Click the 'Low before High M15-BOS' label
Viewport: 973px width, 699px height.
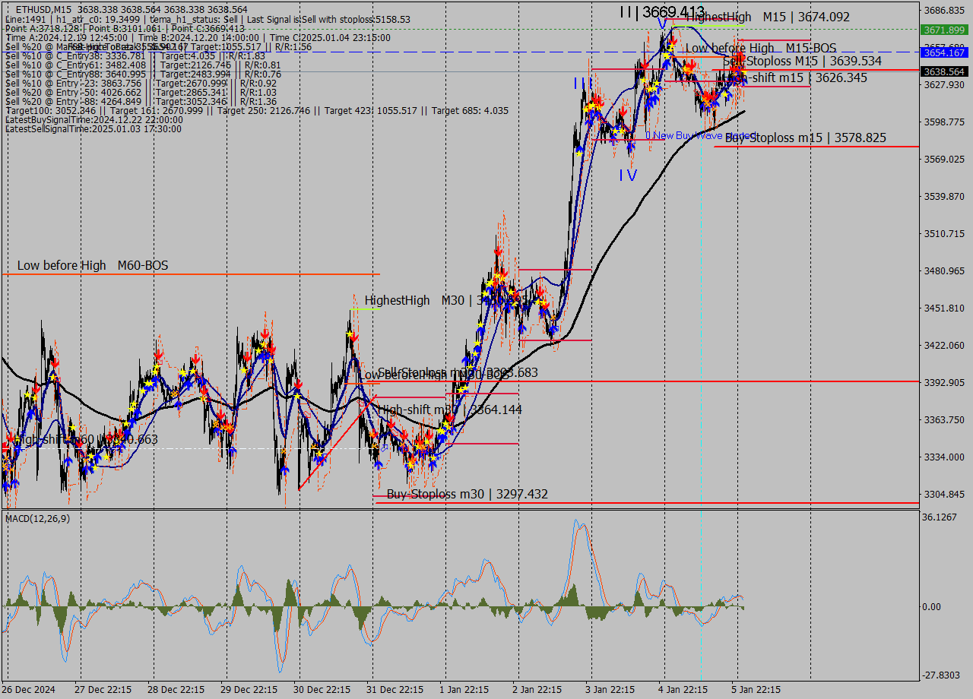tap(761, 48)
